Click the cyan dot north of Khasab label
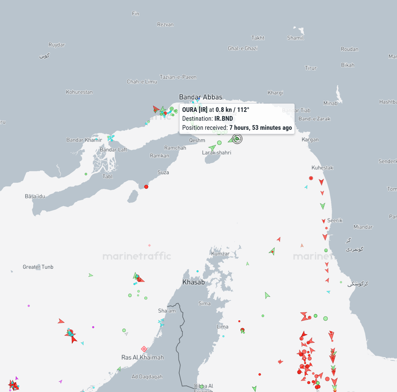 pyautogui.click(x=197, y=271)
